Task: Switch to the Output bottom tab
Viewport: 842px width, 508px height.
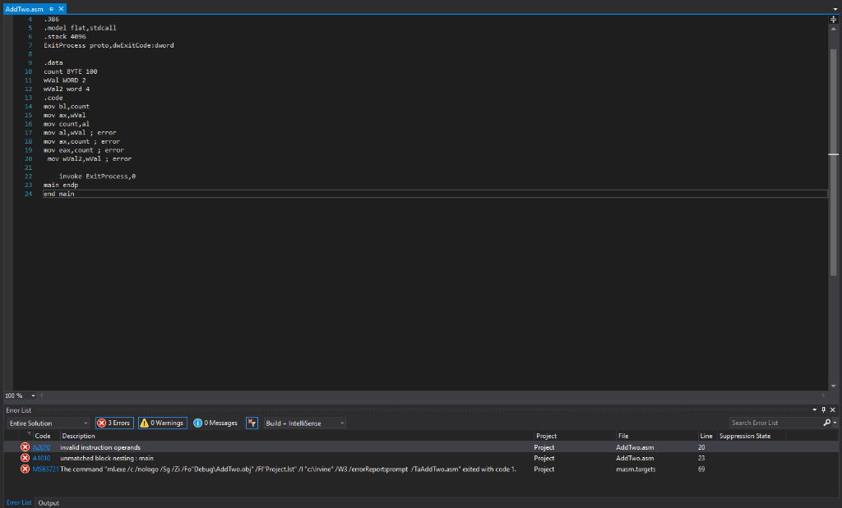Action: click(x=49, y=503)
